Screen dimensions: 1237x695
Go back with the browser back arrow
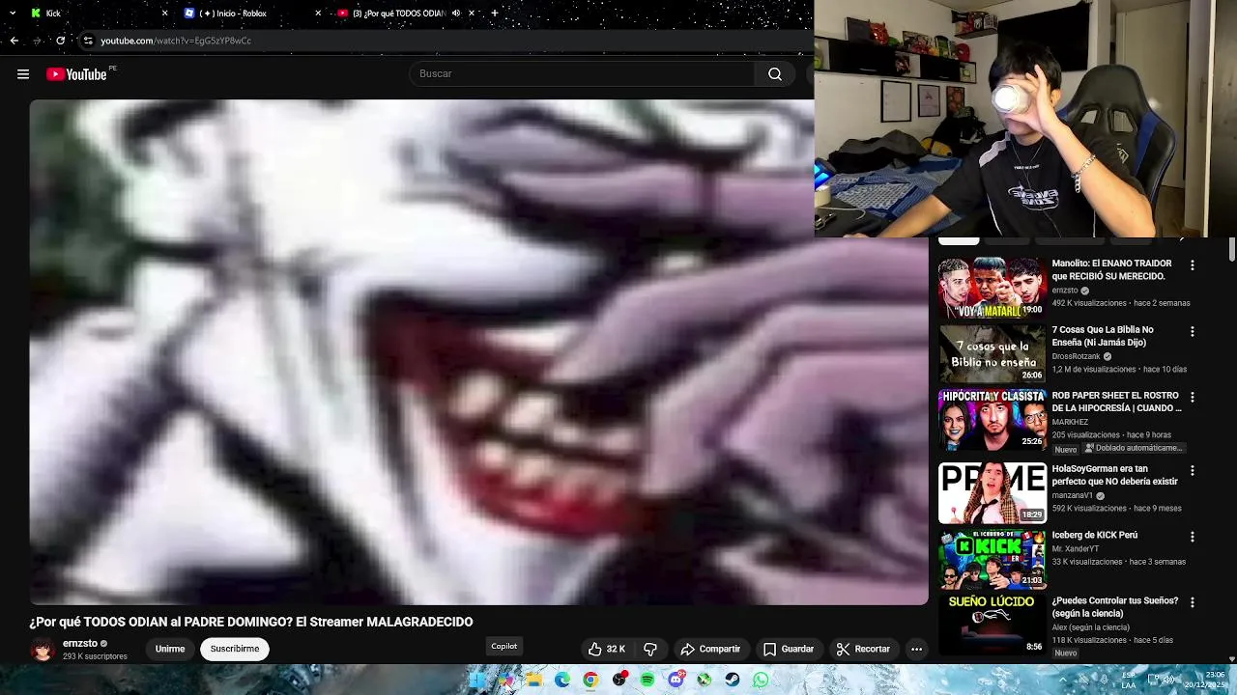pyautogui.click(x=14, y=41)
